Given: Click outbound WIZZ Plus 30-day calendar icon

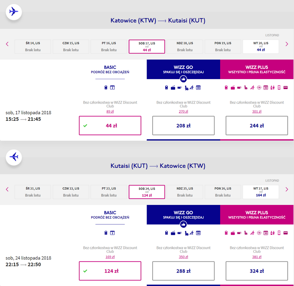Looking at the screenshot, I should click(x=266, y=88).
